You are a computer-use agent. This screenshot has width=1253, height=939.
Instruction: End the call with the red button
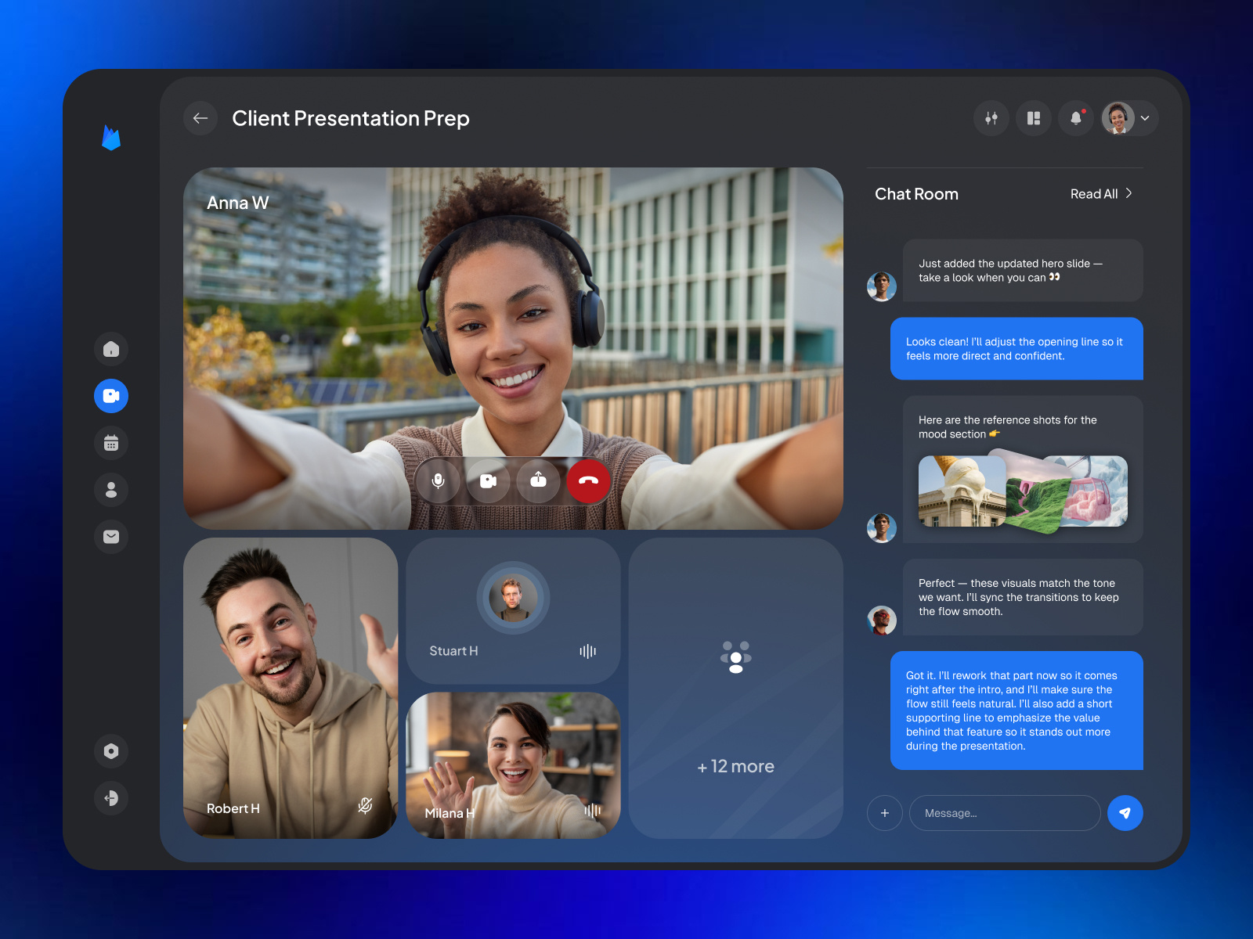589,481
